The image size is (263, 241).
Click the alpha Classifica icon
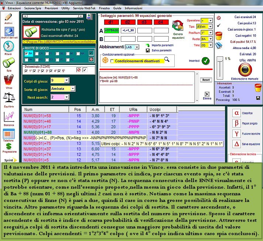236,113
